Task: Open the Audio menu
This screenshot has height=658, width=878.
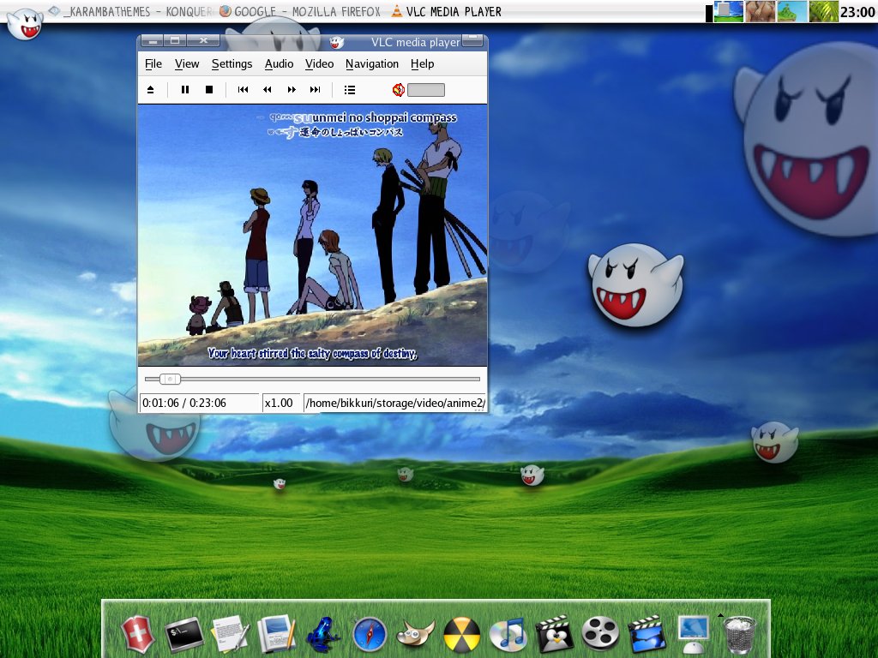Action: click(279, 63)
